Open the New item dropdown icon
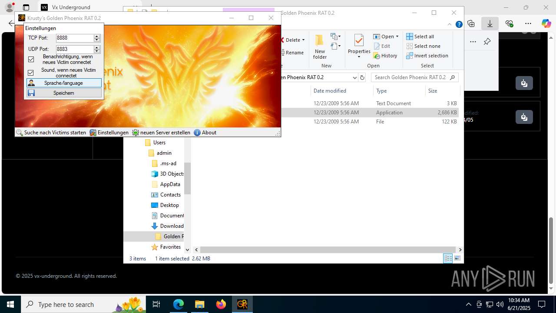 coord(335,37)
